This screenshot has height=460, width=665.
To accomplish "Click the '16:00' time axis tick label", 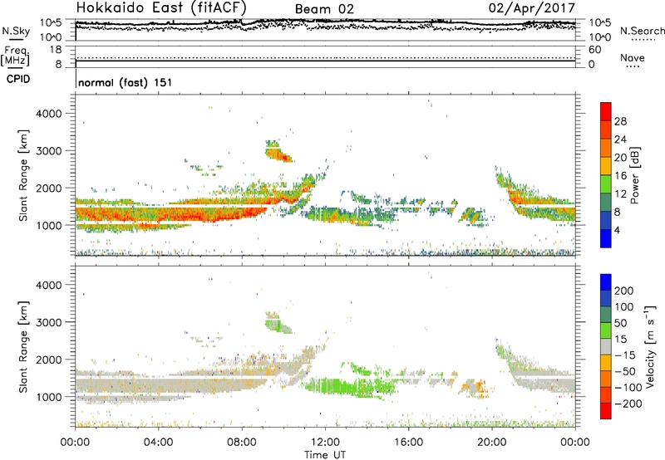I will [x=409, y=443].
